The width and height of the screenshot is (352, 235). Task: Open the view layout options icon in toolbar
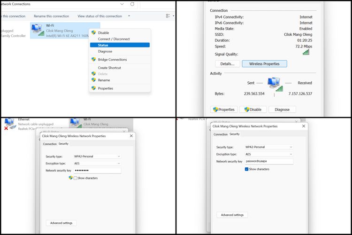168,16
